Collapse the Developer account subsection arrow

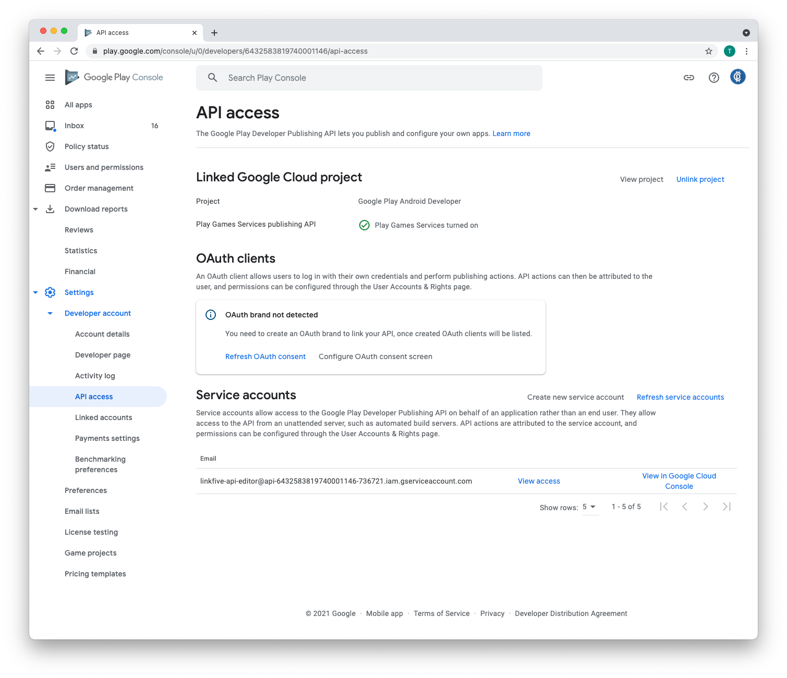click(50, 313)
